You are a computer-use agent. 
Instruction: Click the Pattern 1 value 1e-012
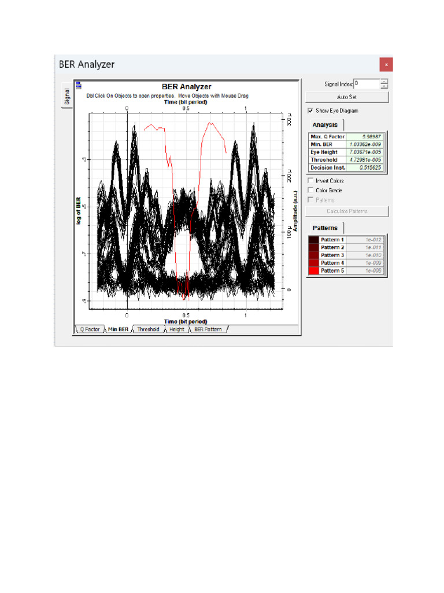[365, 240]
